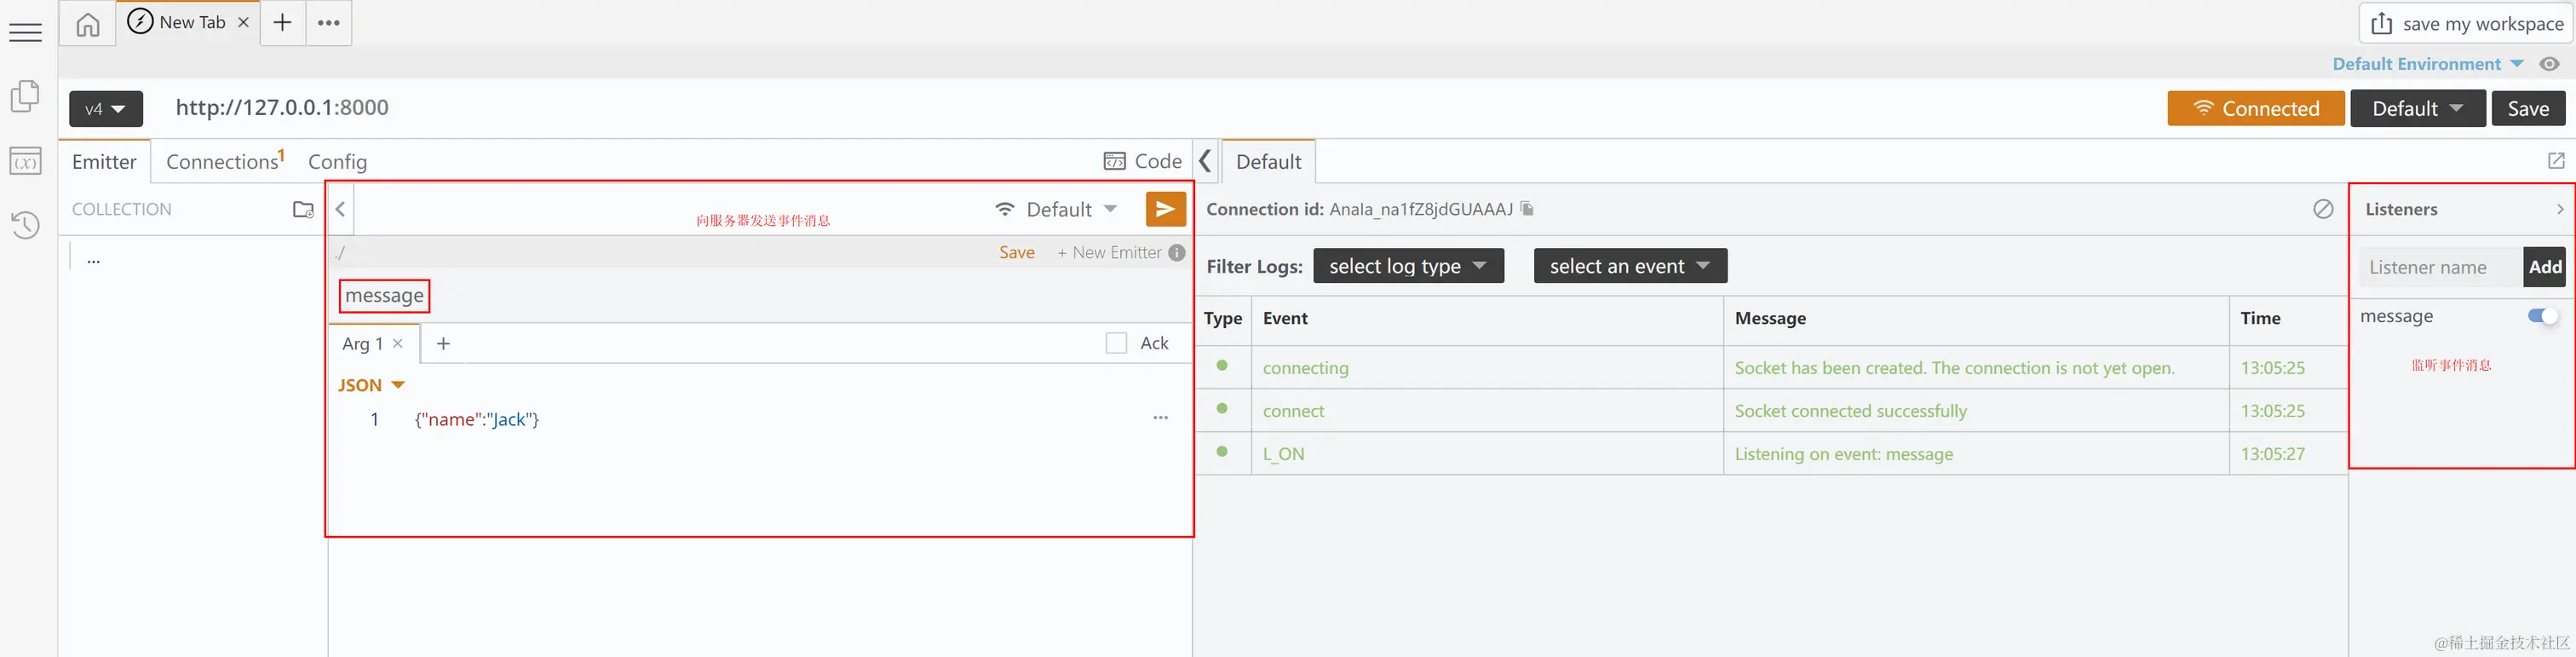Add a new collection folder icon
The image size is (2576, 657).
(303, 209)
